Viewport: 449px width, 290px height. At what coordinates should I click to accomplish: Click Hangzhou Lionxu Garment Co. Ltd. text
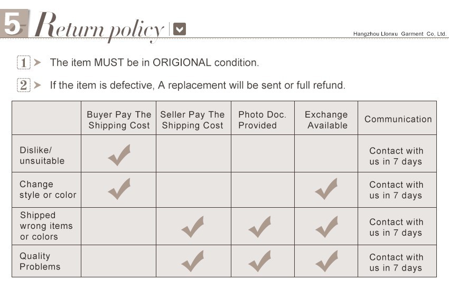(399, 34)
